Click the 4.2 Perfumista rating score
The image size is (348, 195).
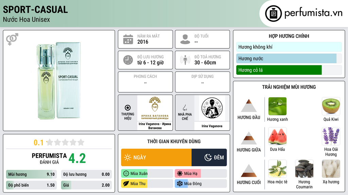pos(77,158)
